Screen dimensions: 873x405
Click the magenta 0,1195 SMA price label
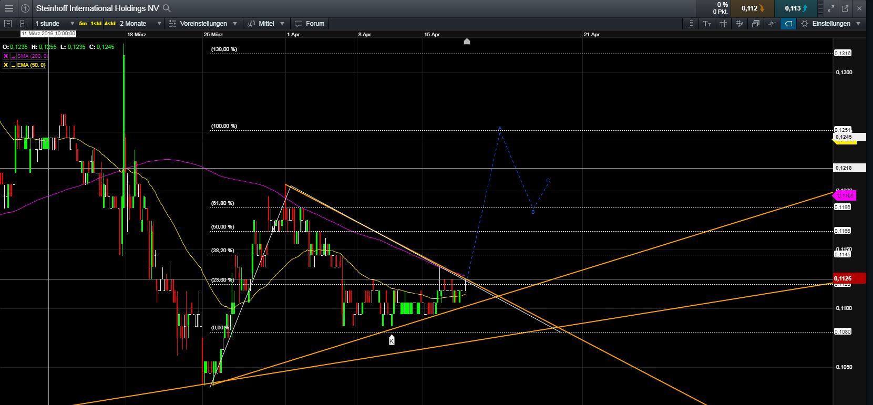(845, 195)
